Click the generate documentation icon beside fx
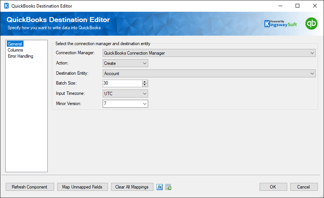 [168, 187]
